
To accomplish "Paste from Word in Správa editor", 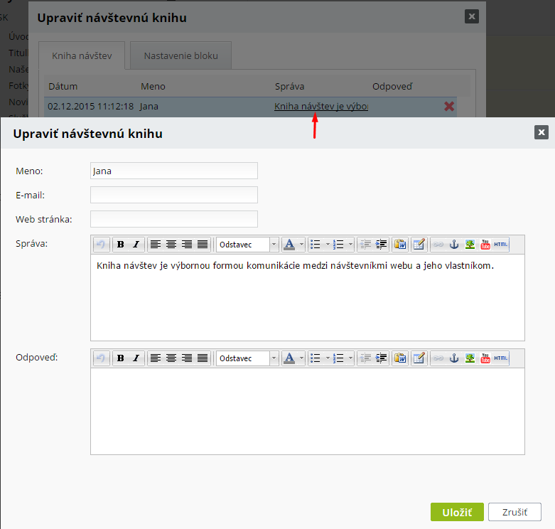I will (400, 245).
